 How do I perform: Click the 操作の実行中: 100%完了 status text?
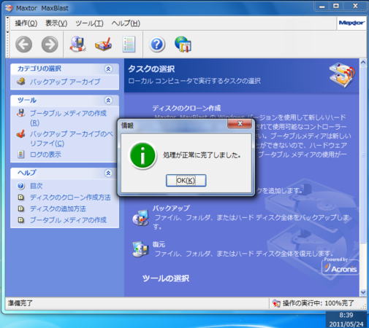coord(318,303)
